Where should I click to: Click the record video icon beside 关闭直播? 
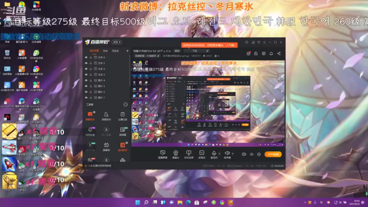point(244,154)
